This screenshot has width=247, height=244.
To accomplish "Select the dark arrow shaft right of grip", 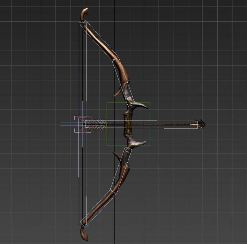I will [x=164, y=124].
